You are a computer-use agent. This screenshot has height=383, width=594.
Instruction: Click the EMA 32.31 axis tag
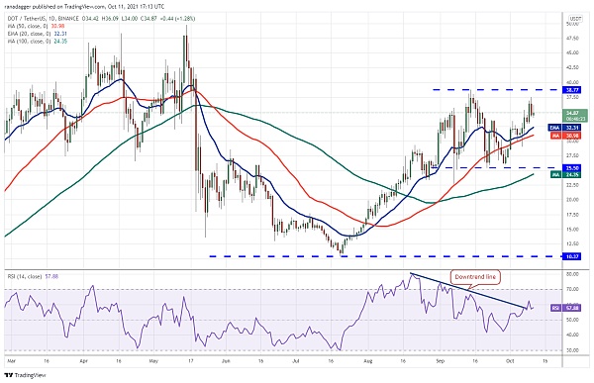click(565, 128)
